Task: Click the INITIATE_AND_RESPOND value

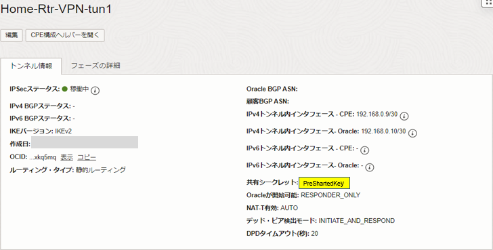Action: point(356,221)
